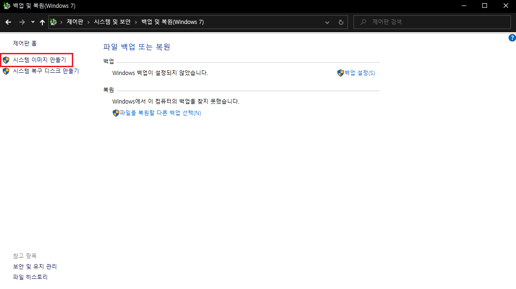516x289 pixels.
Task: Select 시스템 및 보안 in the breadcrumb
Action: click(112, 22)
